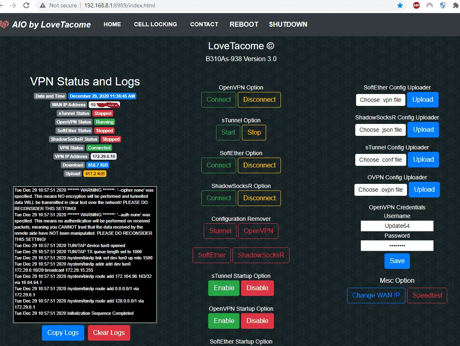Click the rainbow-shaped extension icon
Screen dimensions: 460x346
(x=430, y=5)
